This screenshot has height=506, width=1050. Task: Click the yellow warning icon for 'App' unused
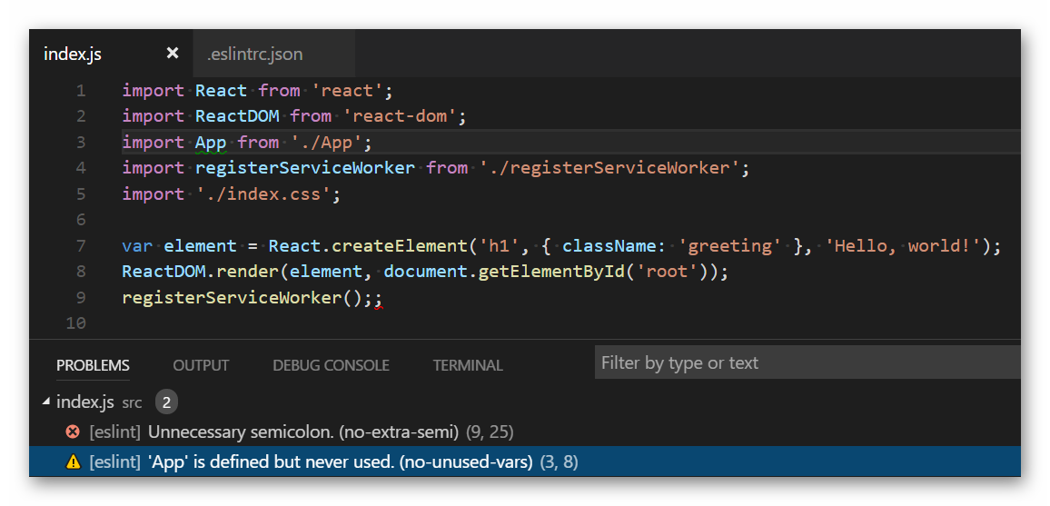[73, 461]
